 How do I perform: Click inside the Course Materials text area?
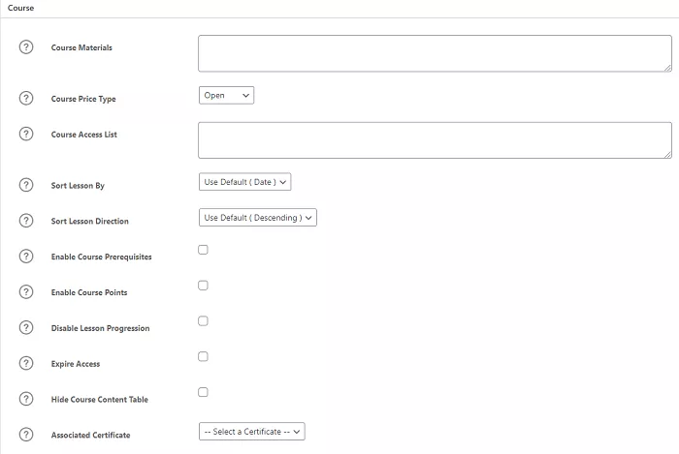click(x=434, y=53)
